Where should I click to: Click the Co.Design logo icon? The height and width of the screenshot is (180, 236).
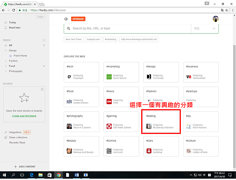pos(149,77)
